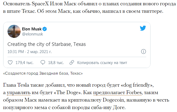Click the tweet text 'Creating the city of Starbase, Texas'
Viewport: 177px width, 112px height.
(46, 44)
